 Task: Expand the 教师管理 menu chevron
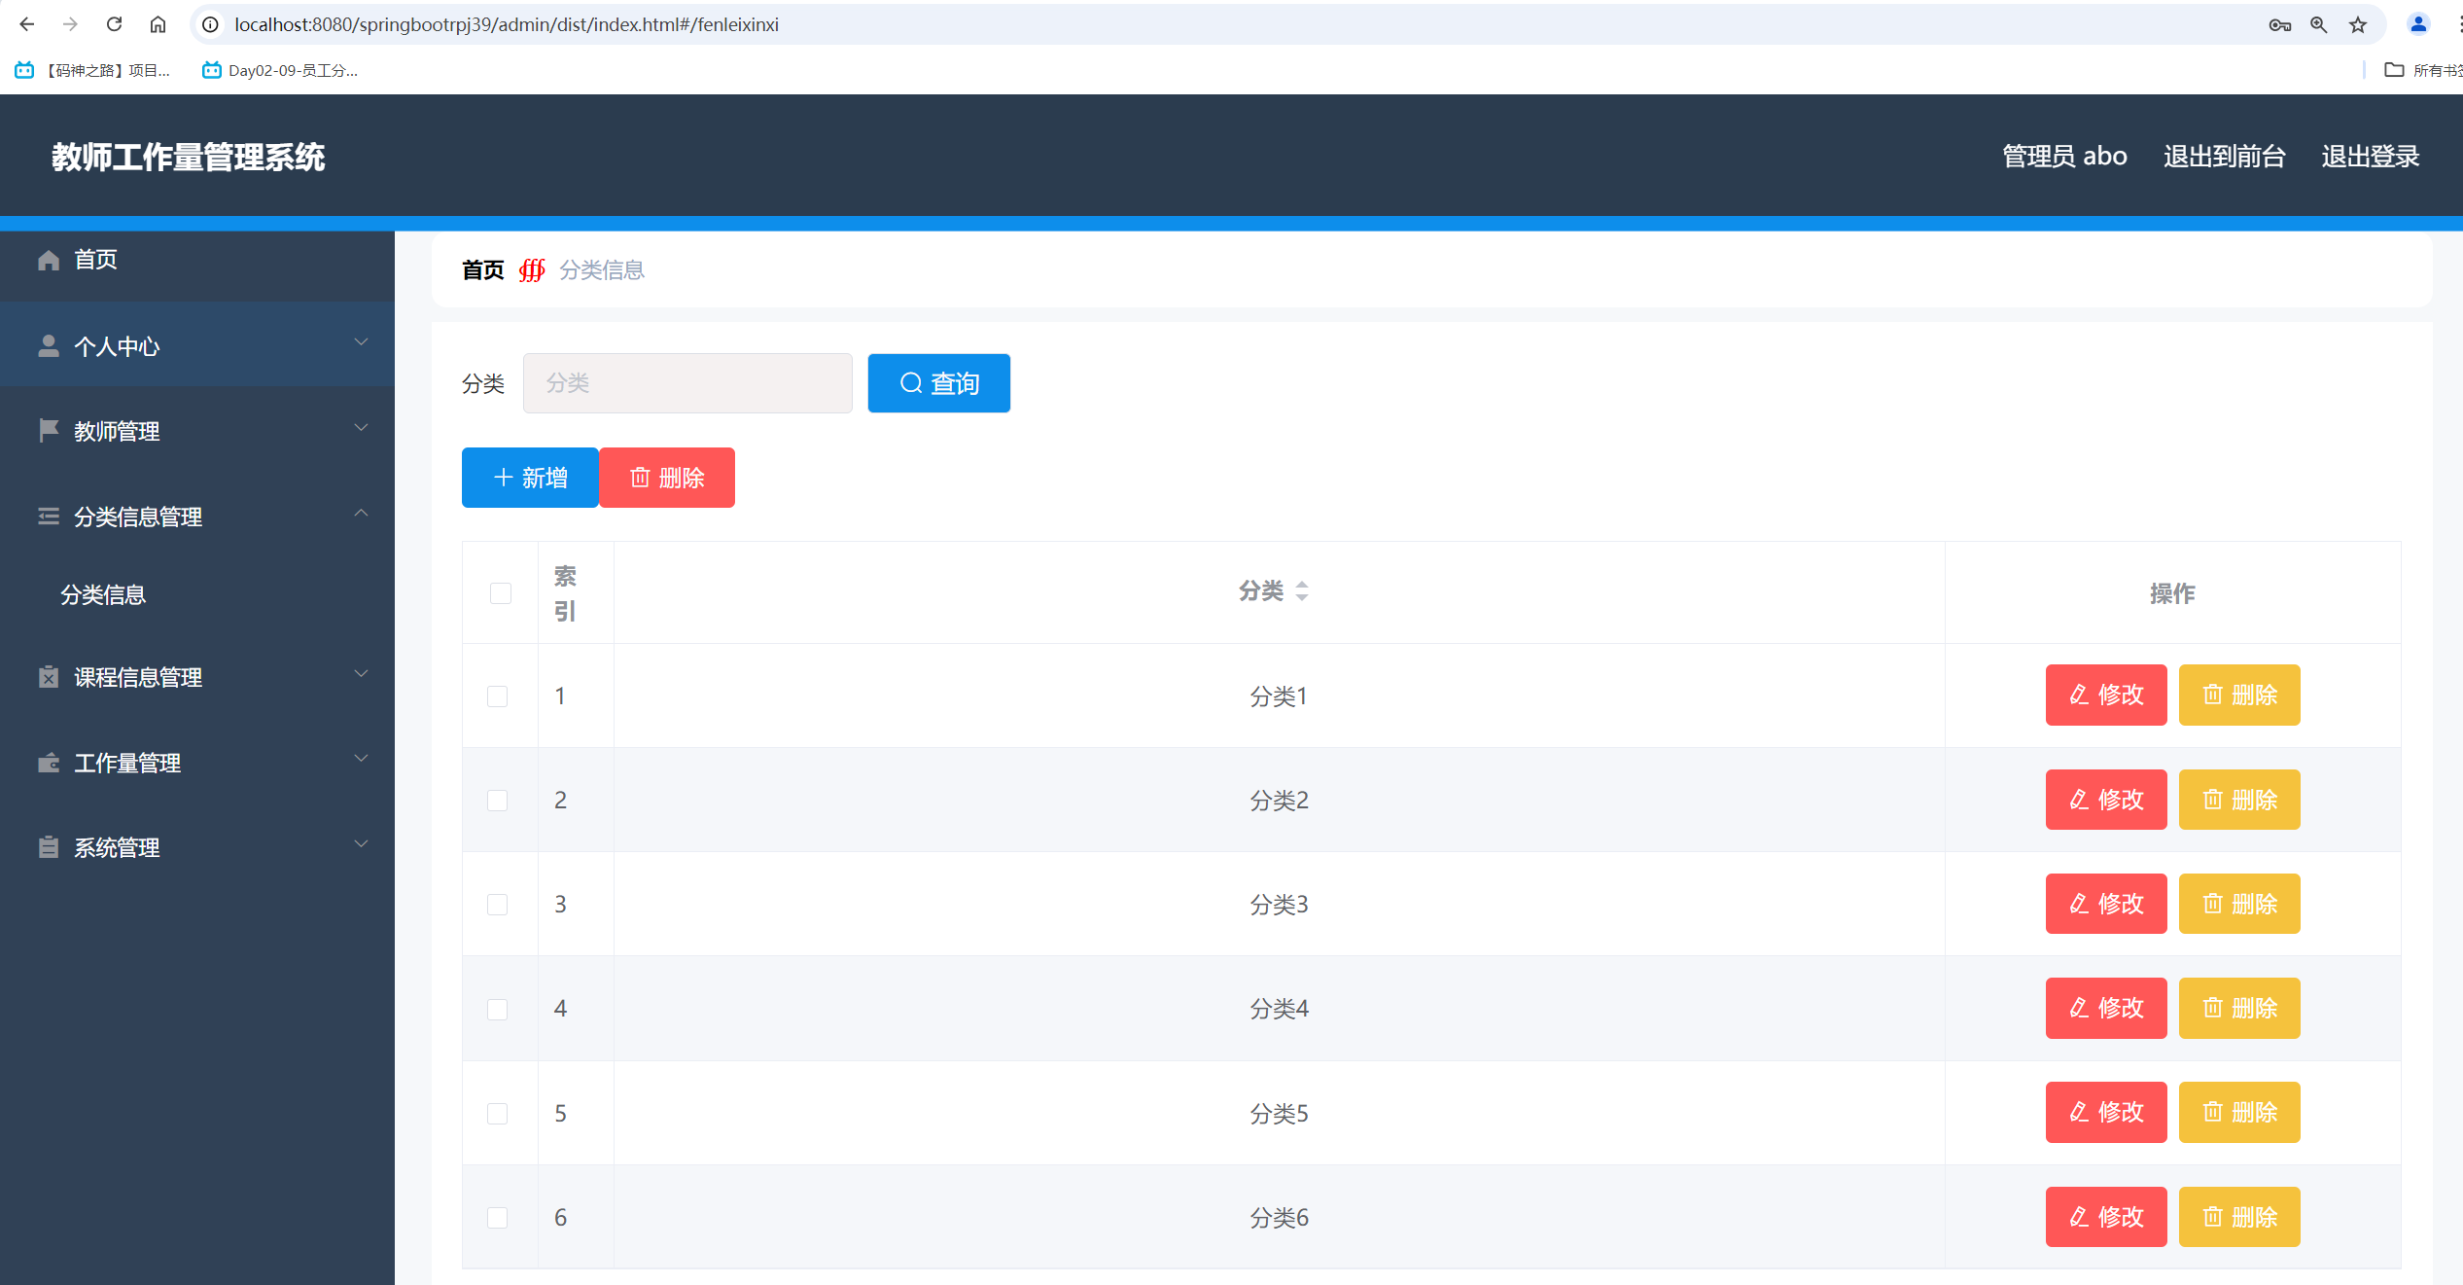361,428
